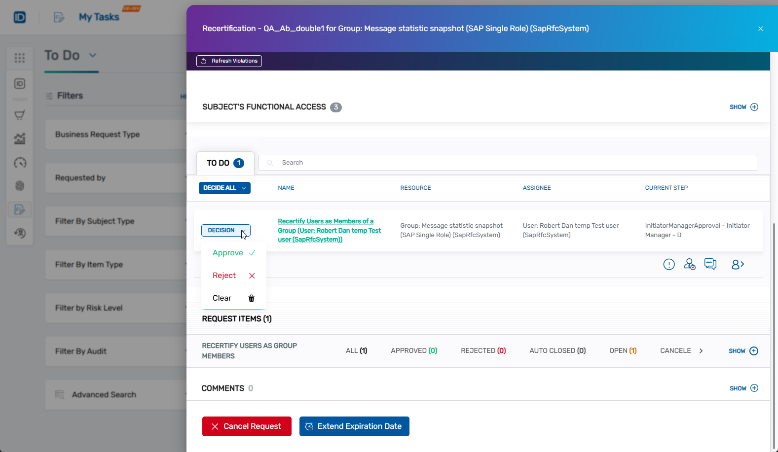
Task: Expand the Comments section with Show
Action: point(743,388)
